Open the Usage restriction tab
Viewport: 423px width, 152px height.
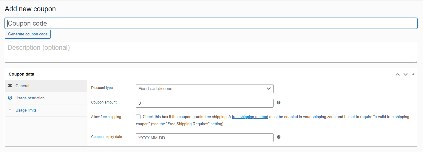click(x=30, y=98)
